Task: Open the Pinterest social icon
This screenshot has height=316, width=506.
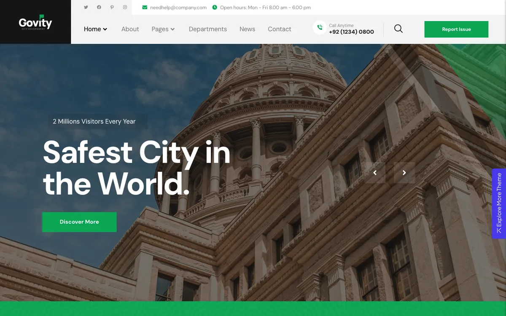Action: (x=112, y=7)
